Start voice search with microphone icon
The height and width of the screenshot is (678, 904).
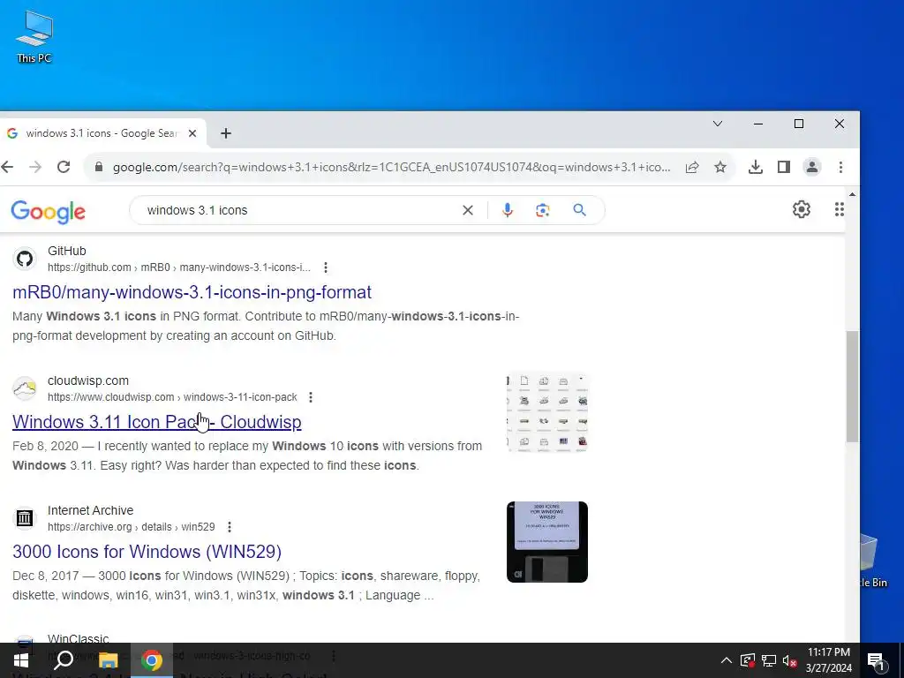click(508, 210)
